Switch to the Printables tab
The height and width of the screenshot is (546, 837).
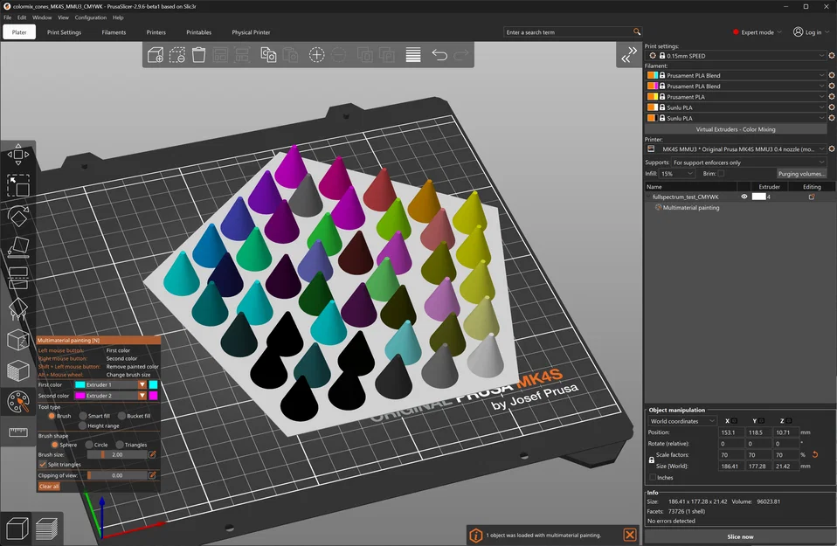click(x=198, y=32)
